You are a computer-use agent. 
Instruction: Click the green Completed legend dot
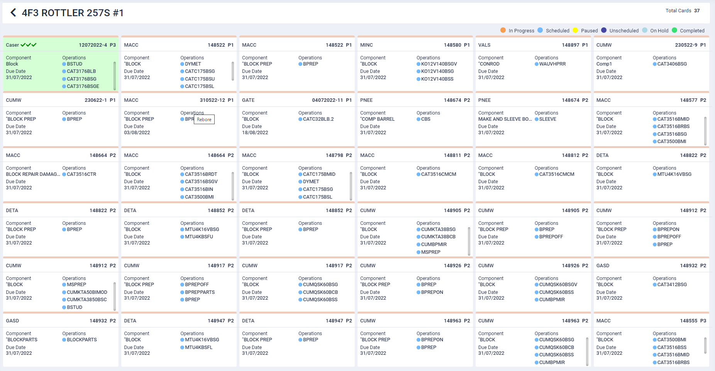[x=674, y=30]
